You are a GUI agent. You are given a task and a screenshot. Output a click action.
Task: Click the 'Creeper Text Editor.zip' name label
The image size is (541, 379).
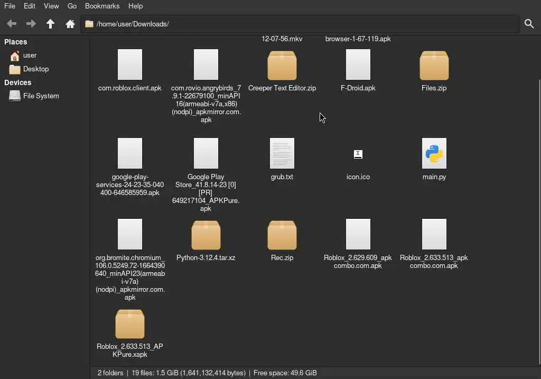282,88
